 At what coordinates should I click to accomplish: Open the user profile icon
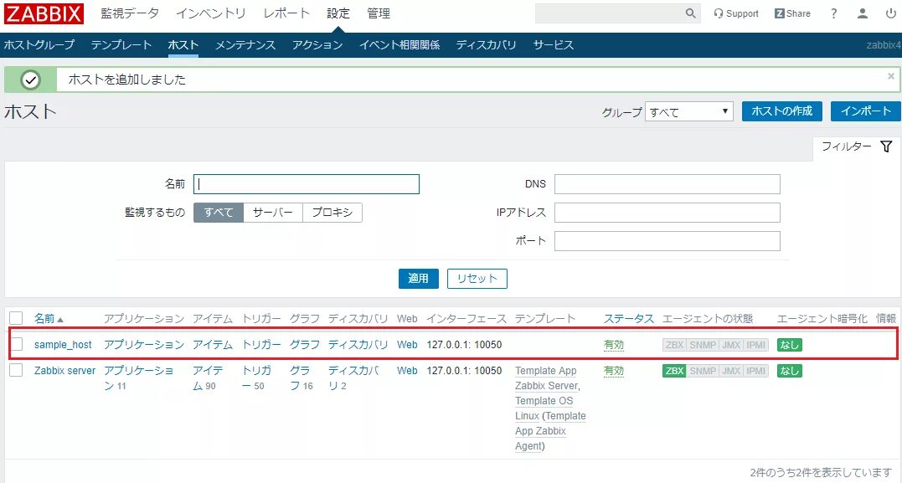point(863,13)
